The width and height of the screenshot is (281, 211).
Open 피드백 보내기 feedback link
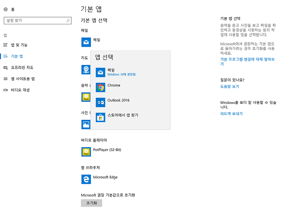point(231,114)
